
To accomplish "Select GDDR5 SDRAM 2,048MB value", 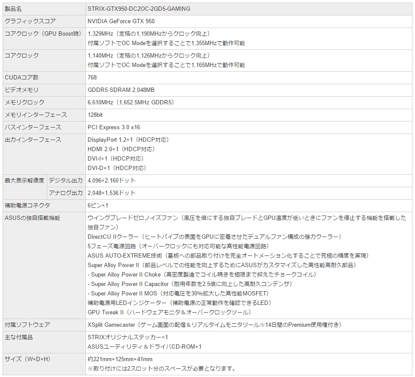I will point(121,90).
